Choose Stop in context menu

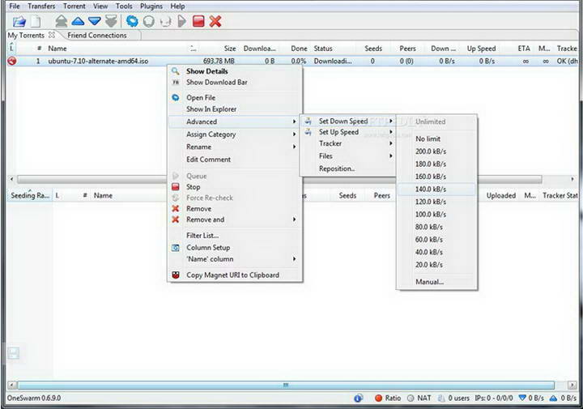tap(236, 187)
